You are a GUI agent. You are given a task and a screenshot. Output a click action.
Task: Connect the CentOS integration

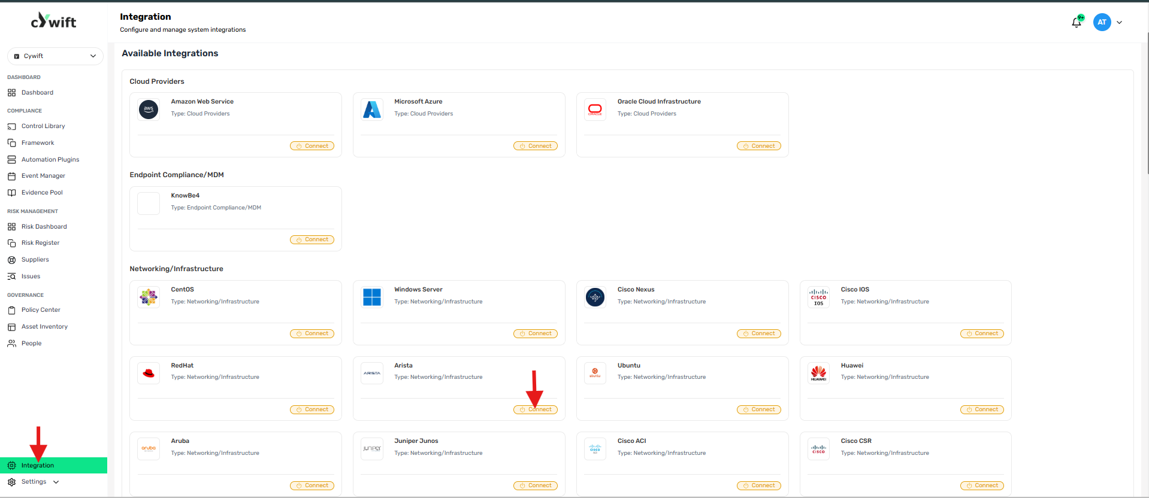point(312,333)
